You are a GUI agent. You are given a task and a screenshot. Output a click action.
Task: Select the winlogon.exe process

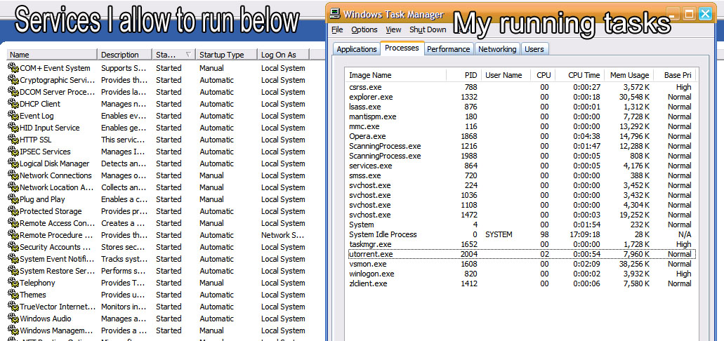click(520, 274)
